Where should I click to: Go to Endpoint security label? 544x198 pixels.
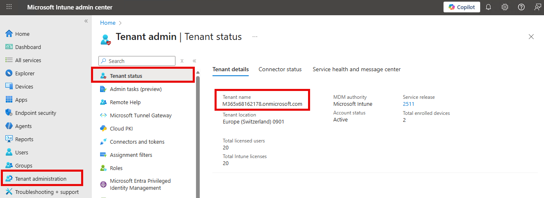click(36, 113)
